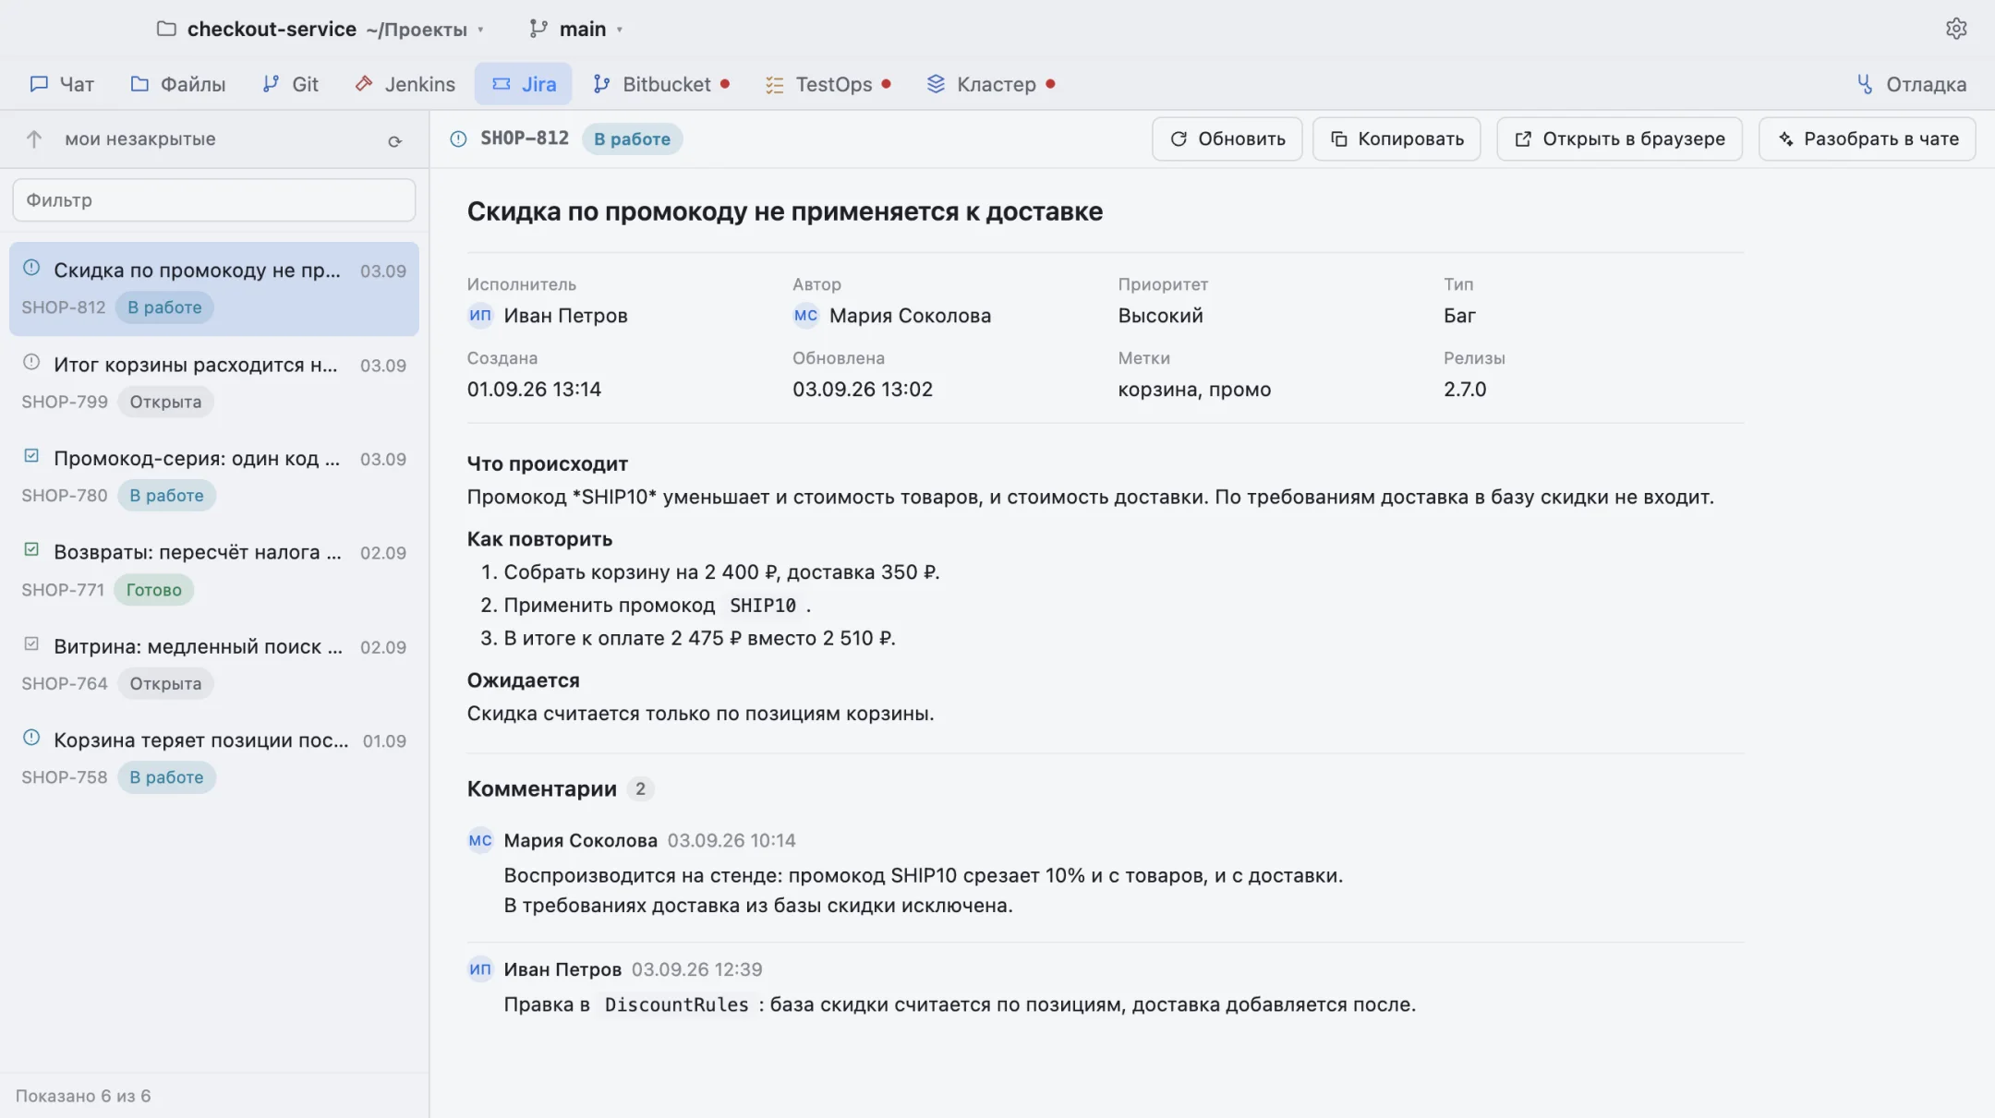The height and width of the screenshot is (1118, 1995).
Task: Open the Кластер tab
Action: [x=991, y=84]
